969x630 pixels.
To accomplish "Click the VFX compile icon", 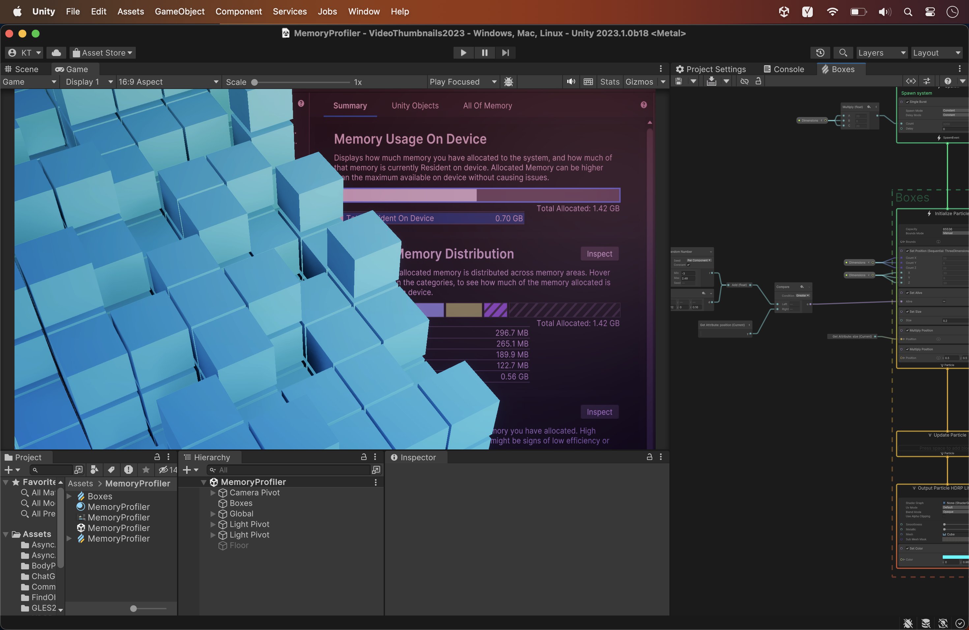I will [711, 81].
